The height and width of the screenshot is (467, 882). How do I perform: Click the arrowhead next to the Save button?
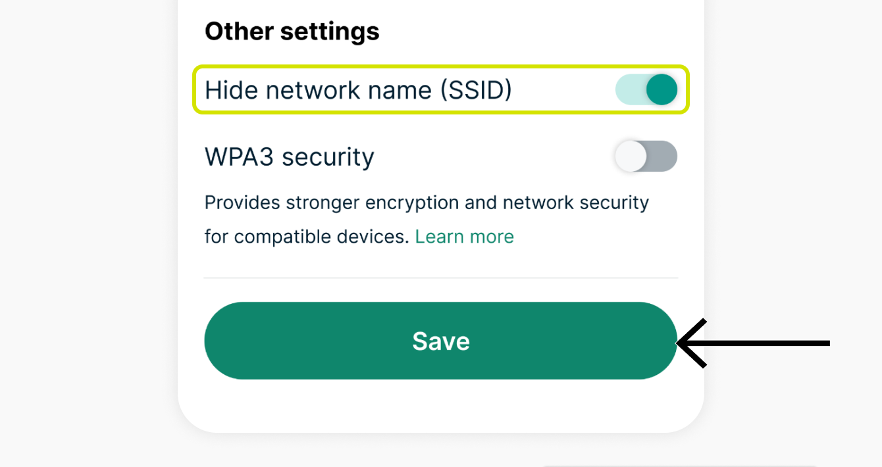[x=690, y=343]
